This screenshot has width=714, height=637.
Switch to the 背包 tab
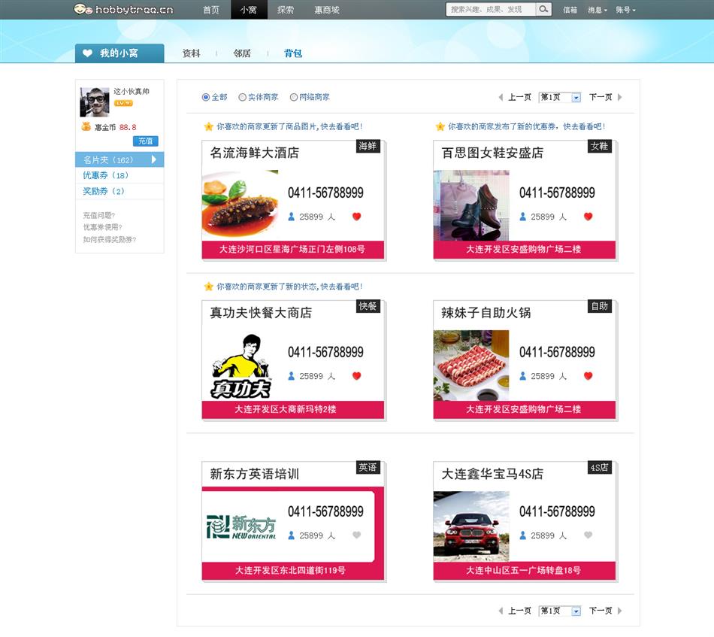point(293,53)
